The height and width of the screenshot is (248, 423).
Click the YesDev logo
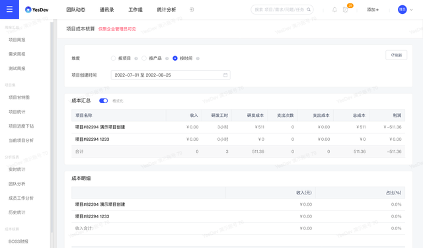point(37,10)
